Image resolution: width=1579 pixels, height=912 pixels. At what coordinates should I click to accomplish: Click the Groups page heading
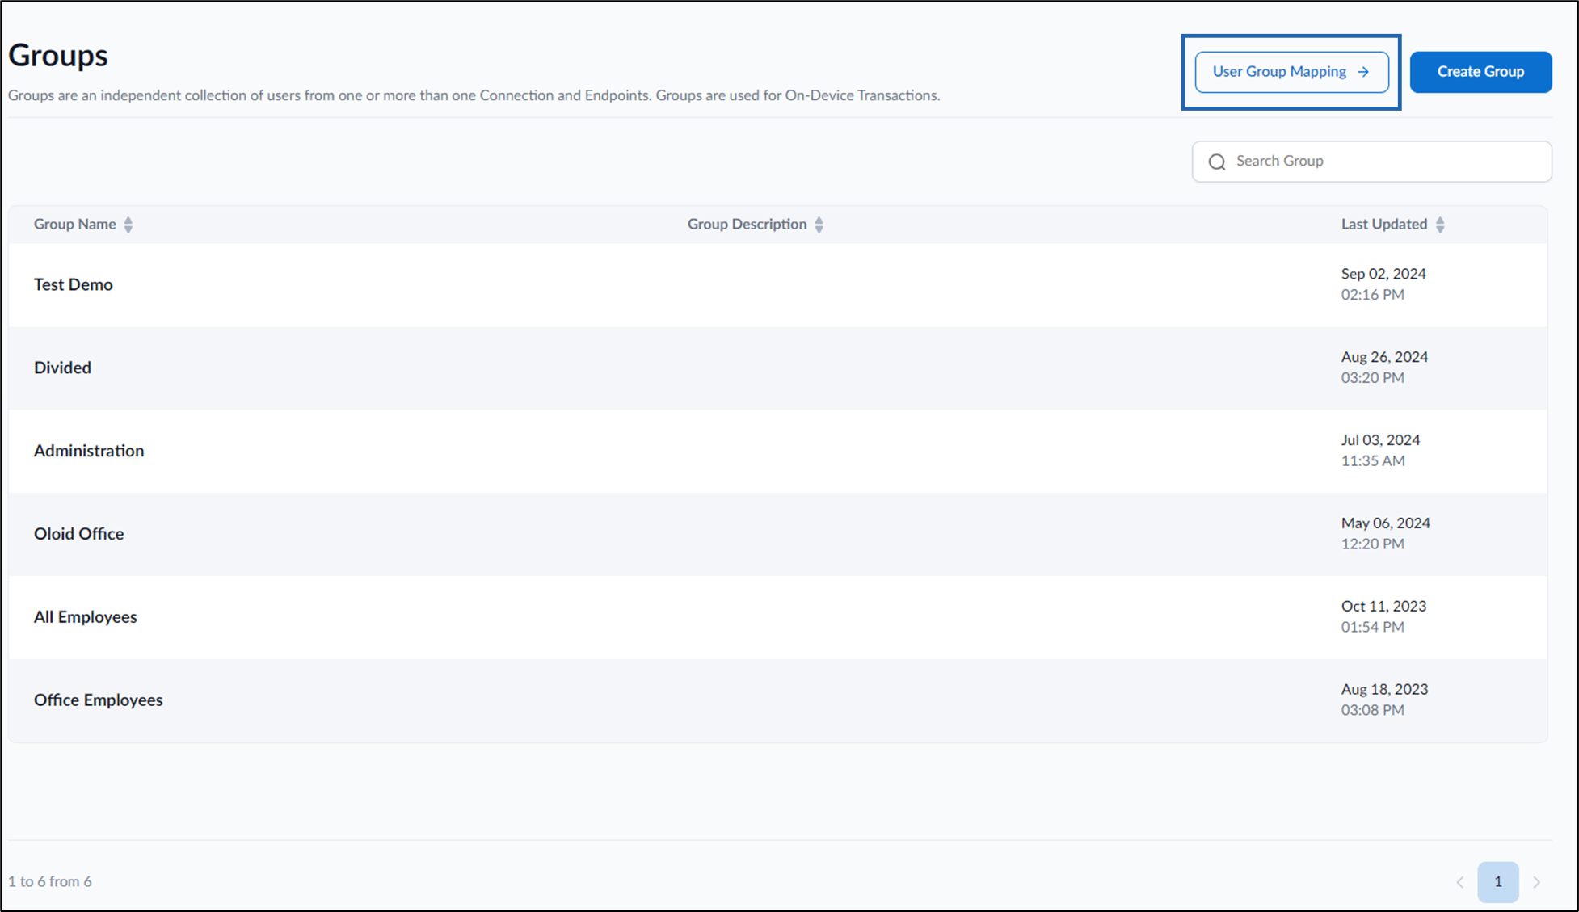click(58, 56)
